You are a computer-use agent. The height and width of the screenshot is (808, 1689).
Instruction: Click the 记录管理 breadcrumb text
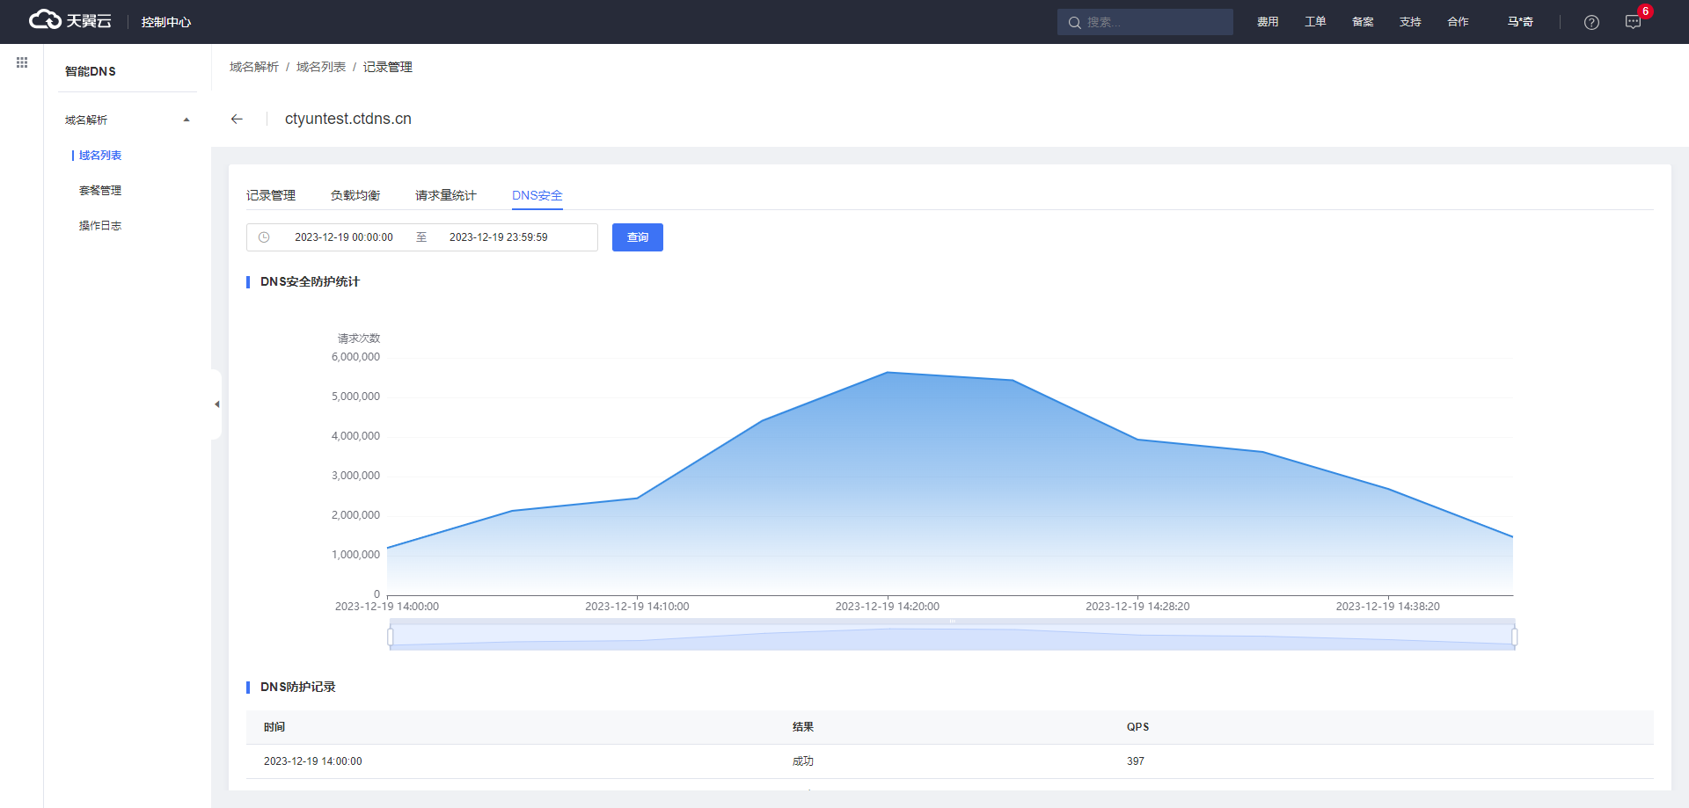pyautogui.click(x=388, y=67)
